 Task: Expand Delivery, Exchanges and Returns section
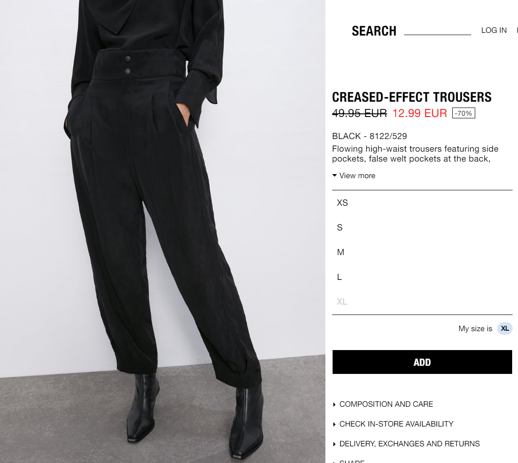click(409, 444)
